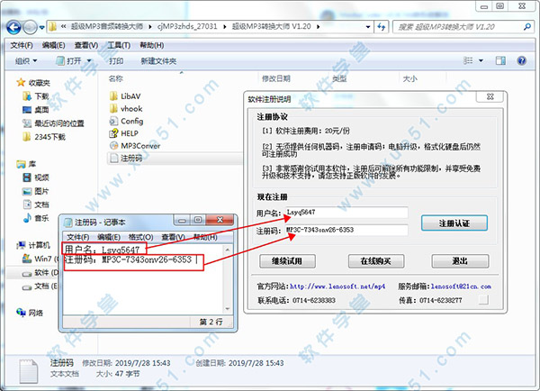
Task: Open the LibAV folder icon
Action: click(x=112, y=95)
